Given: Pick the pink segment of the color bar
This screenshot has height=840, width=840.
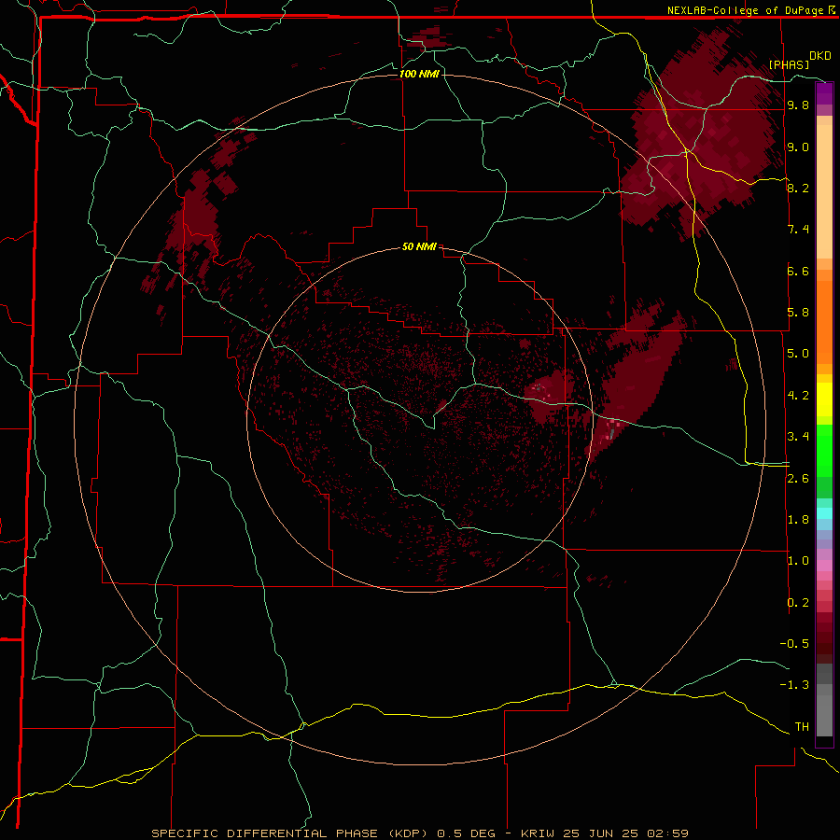Looking at the screenshot, I should pos(824,566).
